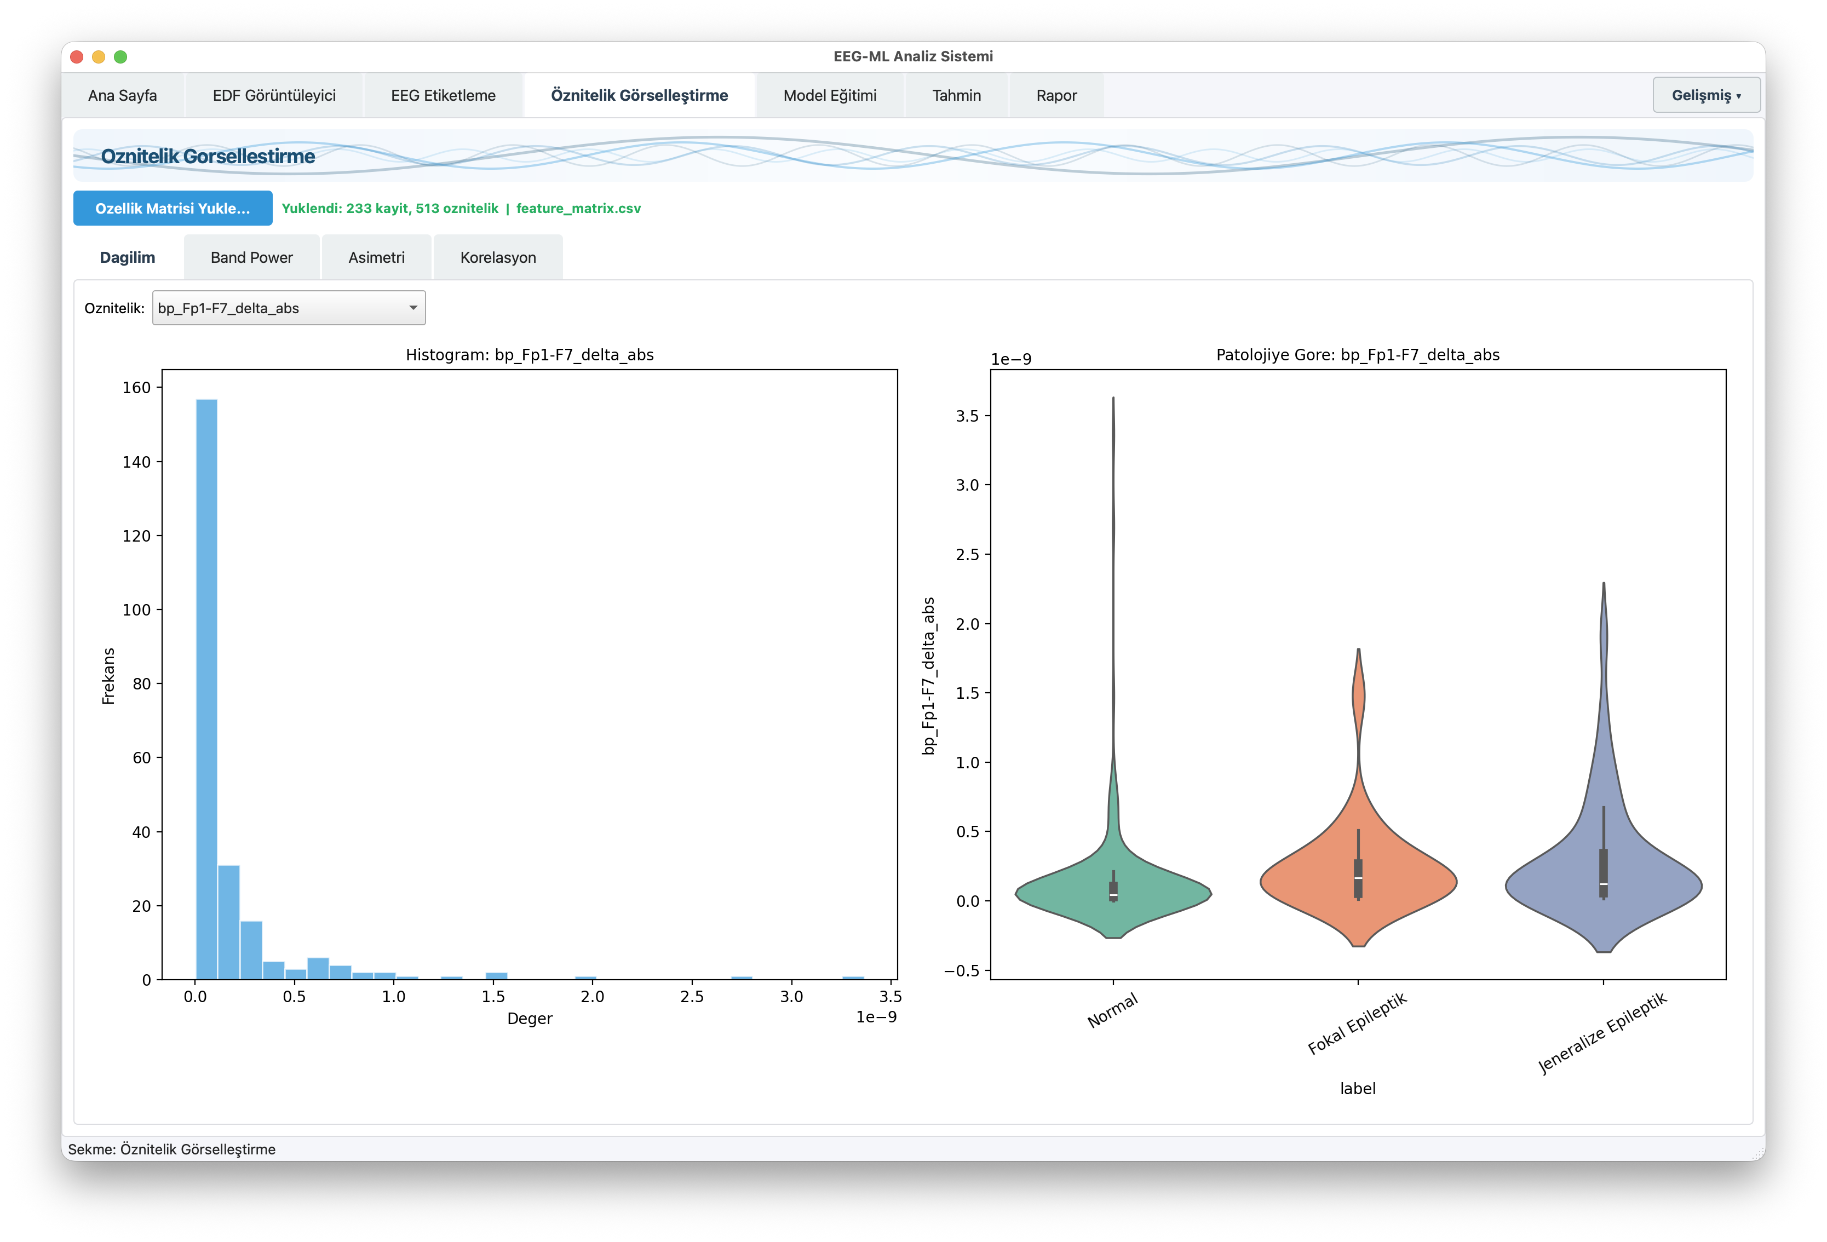Viewport: 1827px width, 1242px height.
Task: Switch to EDF Görüntüleyici tab
Action: tap(274, 95)
